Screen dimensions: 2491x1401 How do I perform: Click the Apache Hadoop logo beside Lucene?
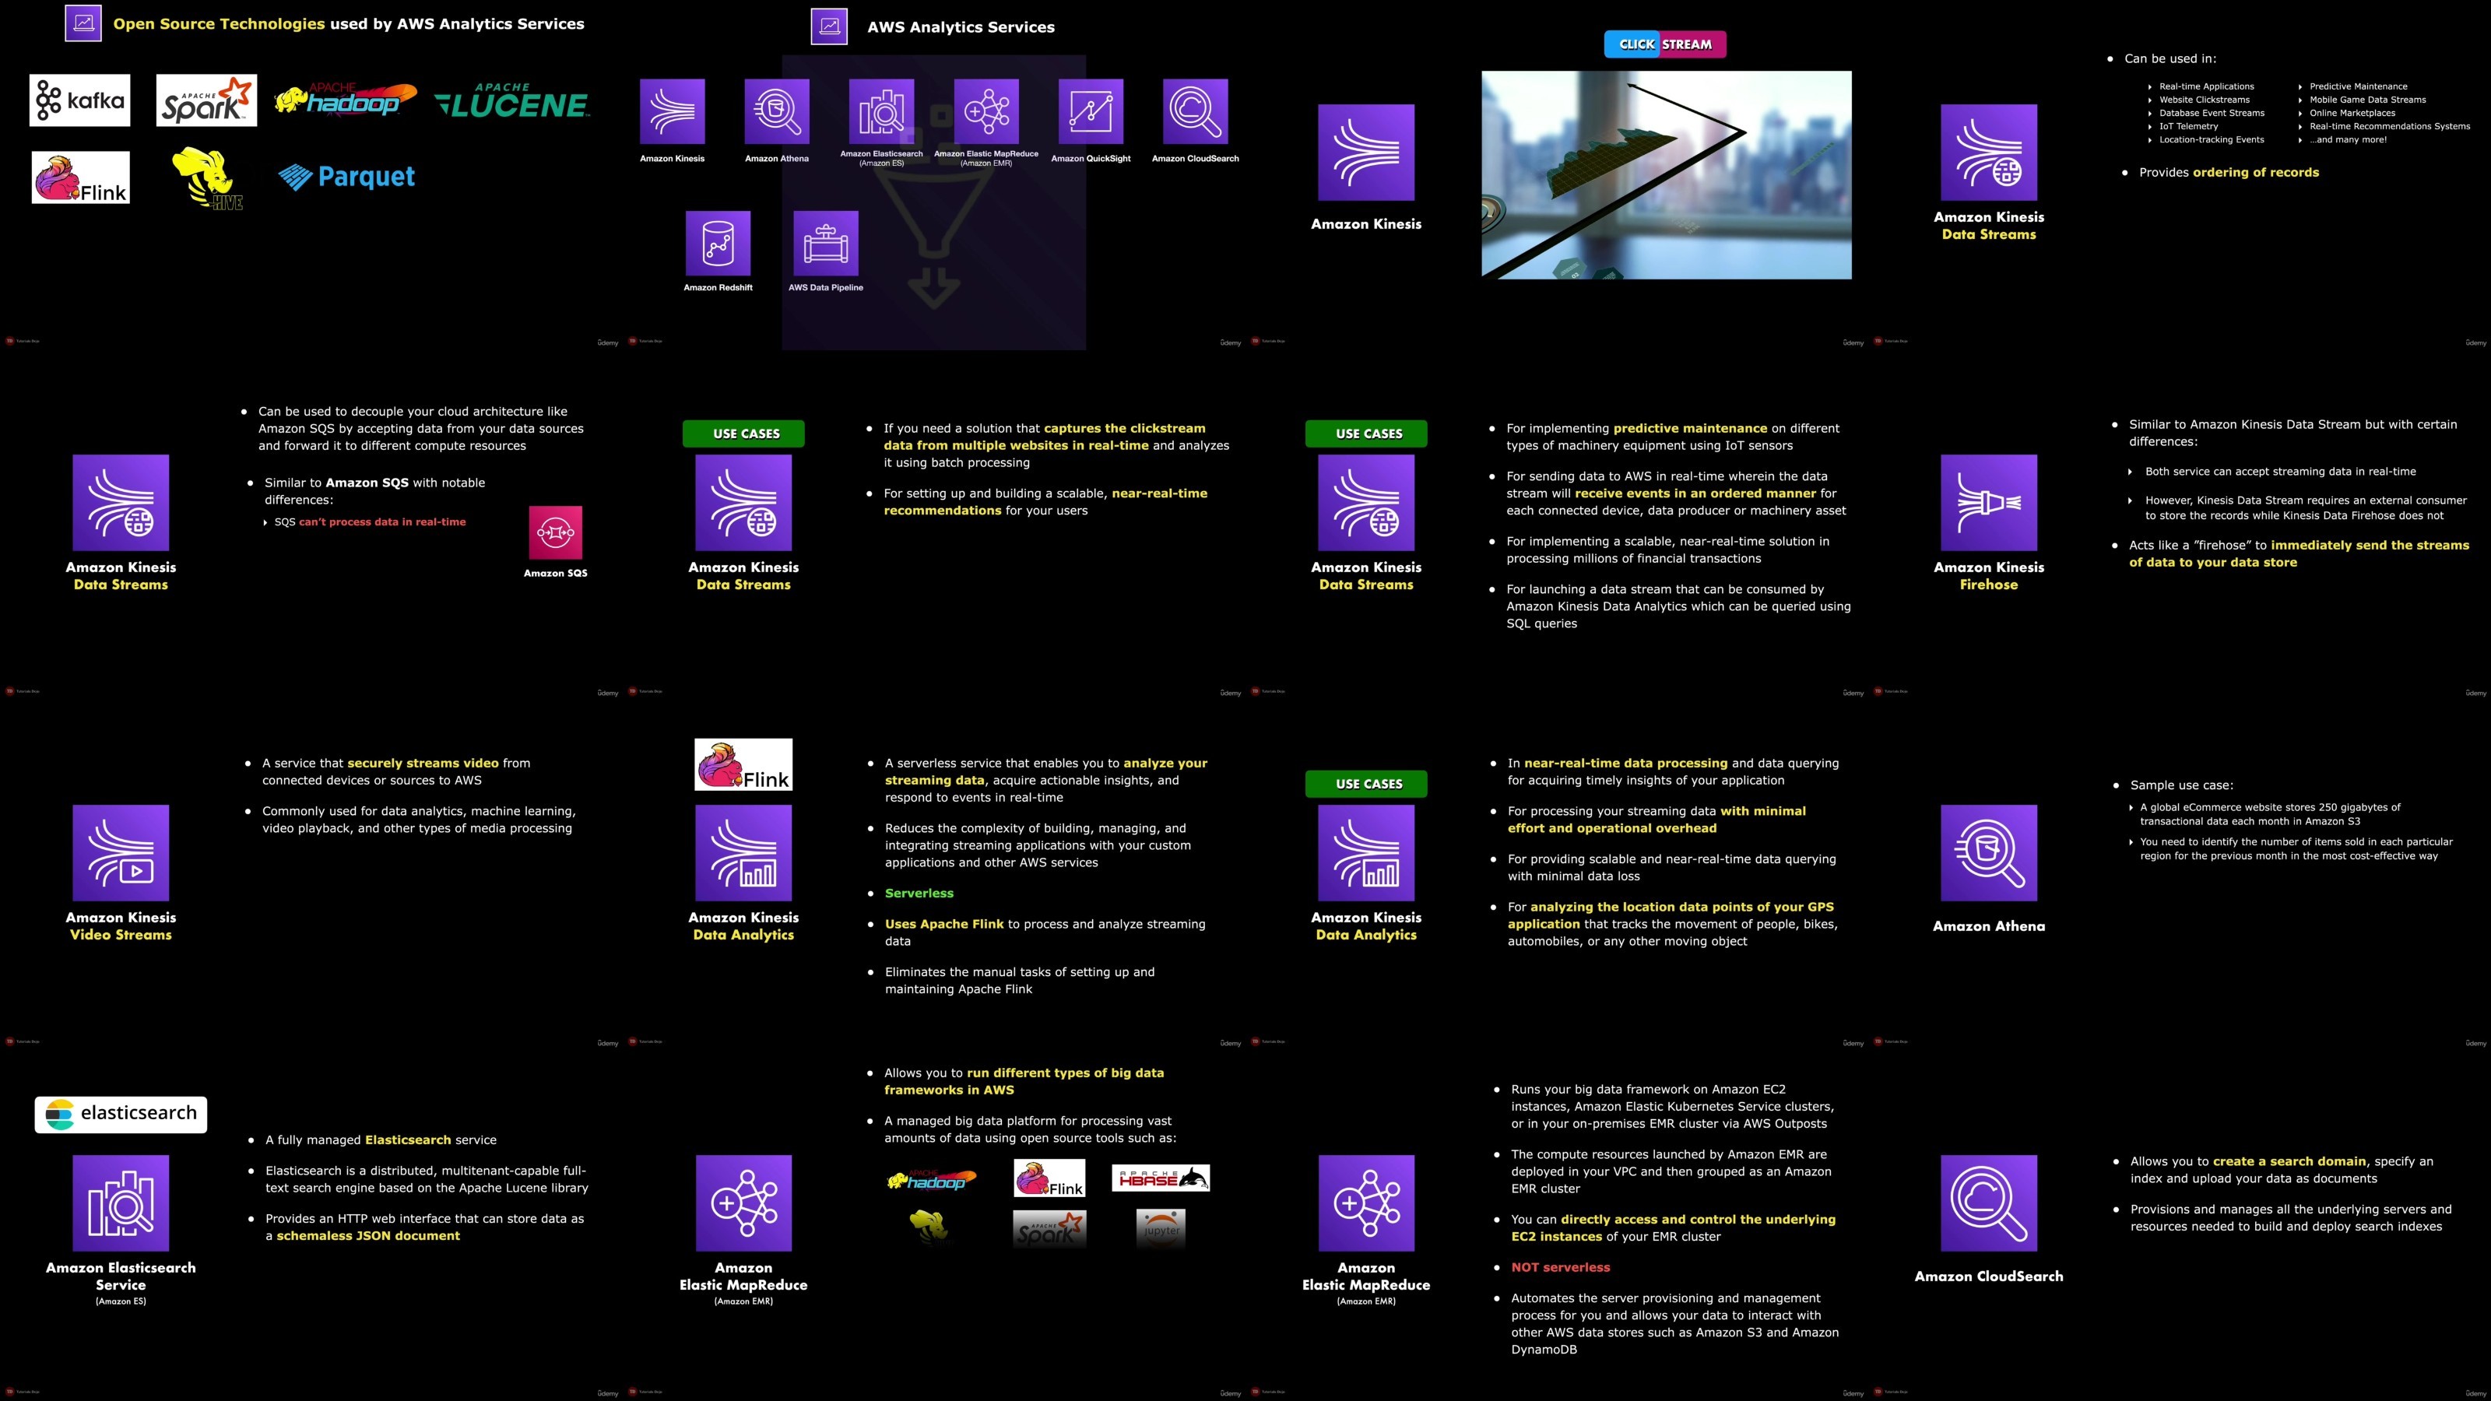coord(345,100)
